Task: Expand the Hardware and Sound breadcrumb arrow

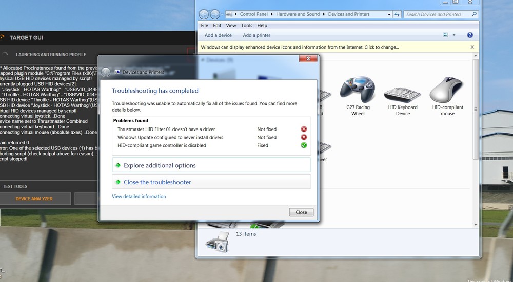Action: click(x=324, y=14)
